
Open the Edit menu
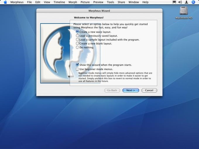(x=38, y=2)
